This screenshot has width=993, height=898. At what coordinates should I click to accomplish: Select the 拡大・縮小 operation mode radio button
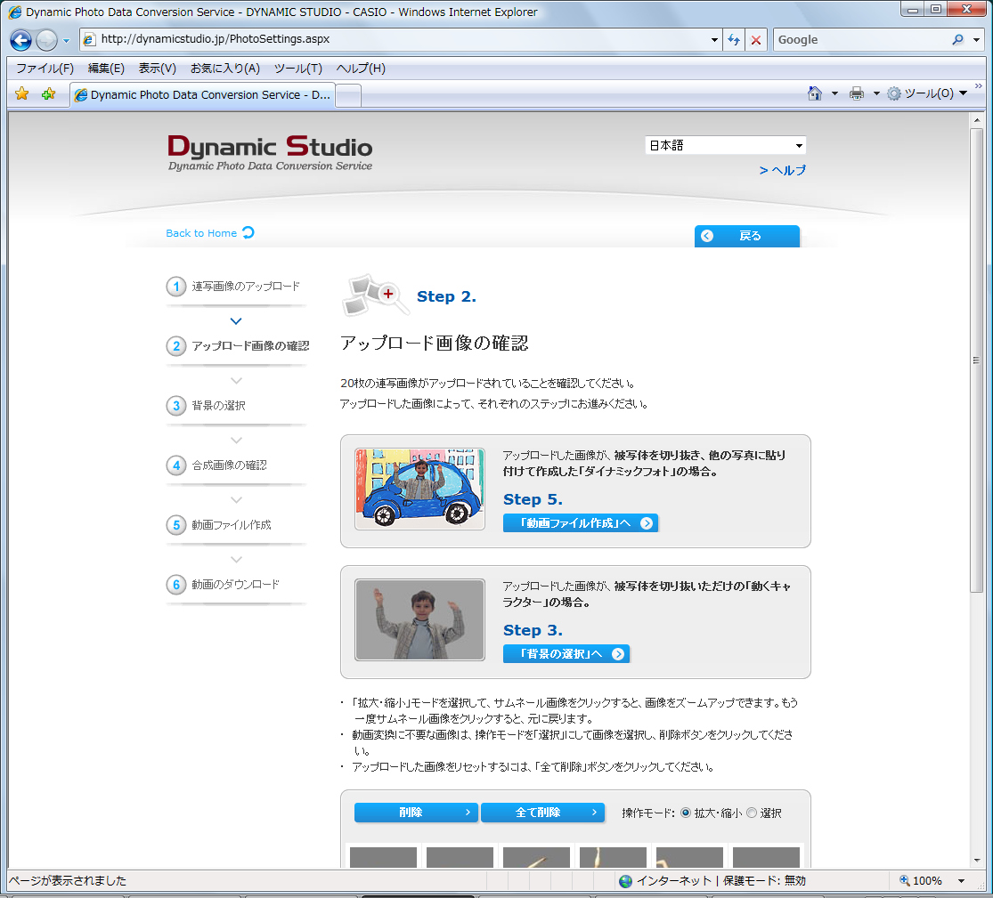click(x=686, y=813)
